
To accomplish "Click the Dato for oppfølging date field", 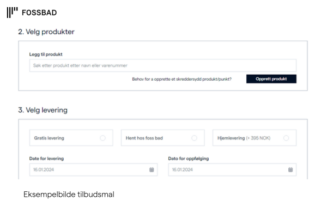I will pyautogui.click(x=232, y=169).
